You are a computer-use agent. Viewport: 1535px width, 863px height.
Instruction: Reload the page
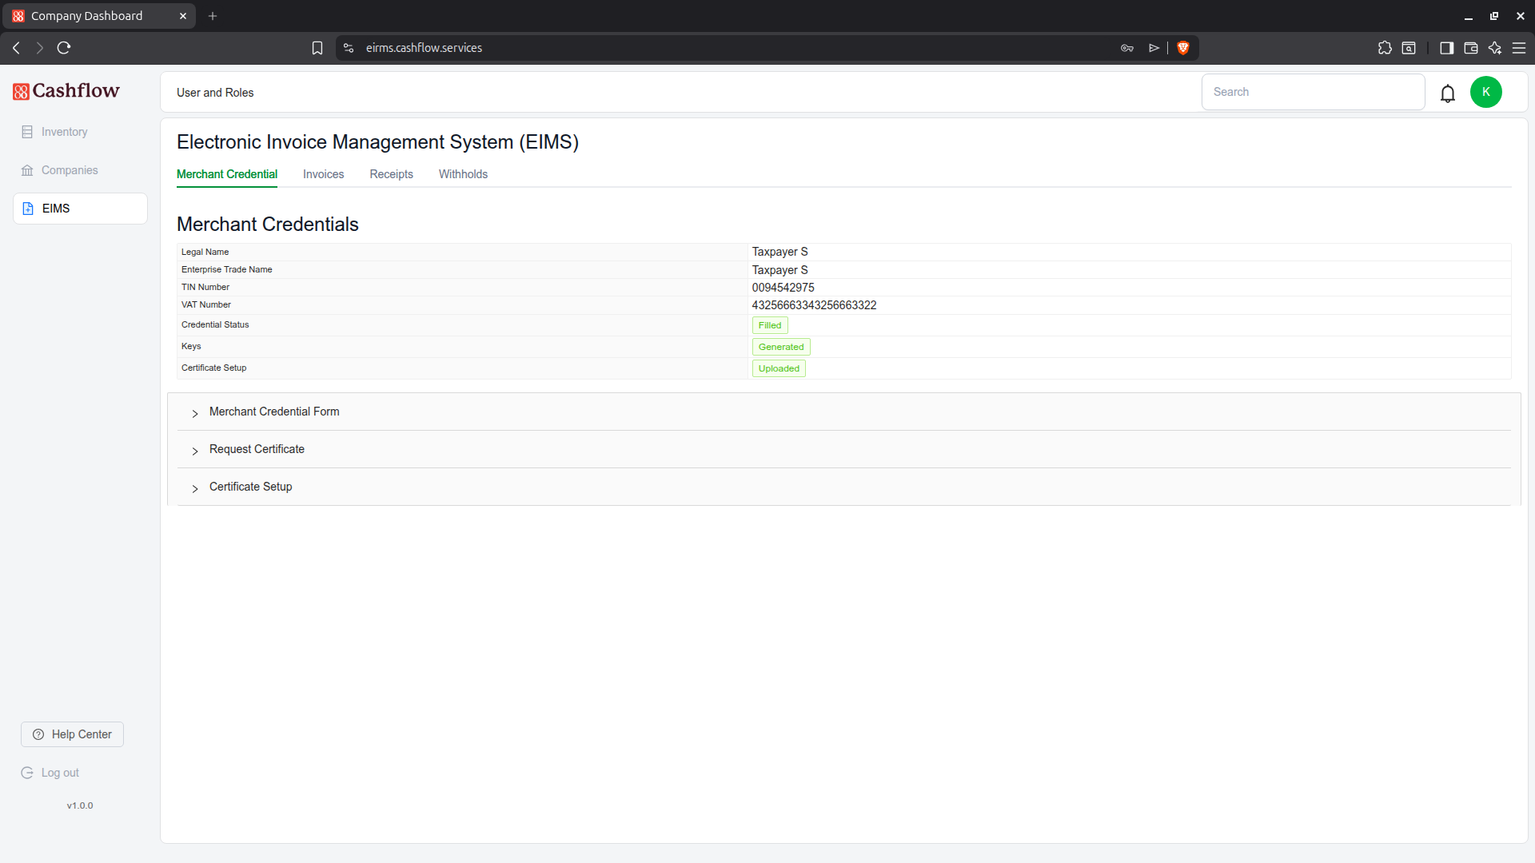(x=64, y=48)
